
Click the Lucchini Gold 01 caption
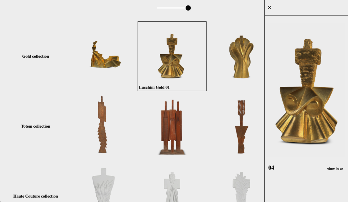coord(154,87)
